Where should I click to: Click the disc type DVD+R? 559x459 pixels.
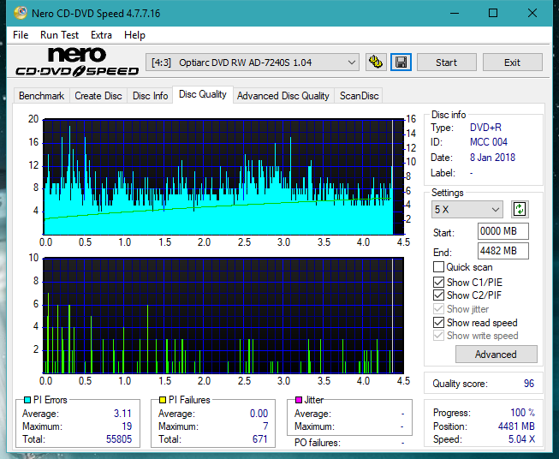485,128
